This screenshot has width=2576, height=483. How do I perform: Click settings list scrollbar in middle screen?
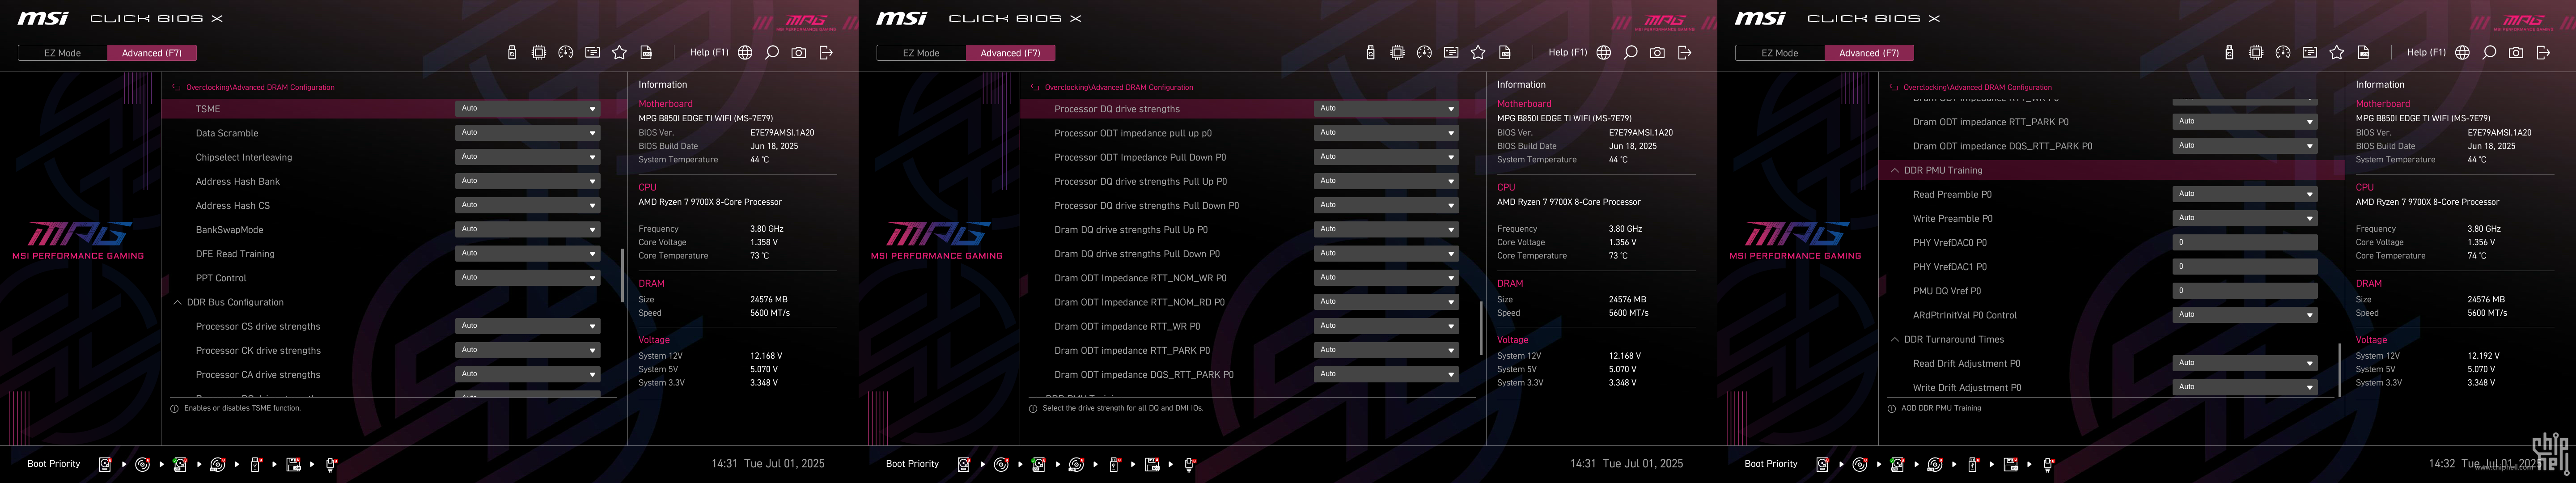coord(1481,328)
